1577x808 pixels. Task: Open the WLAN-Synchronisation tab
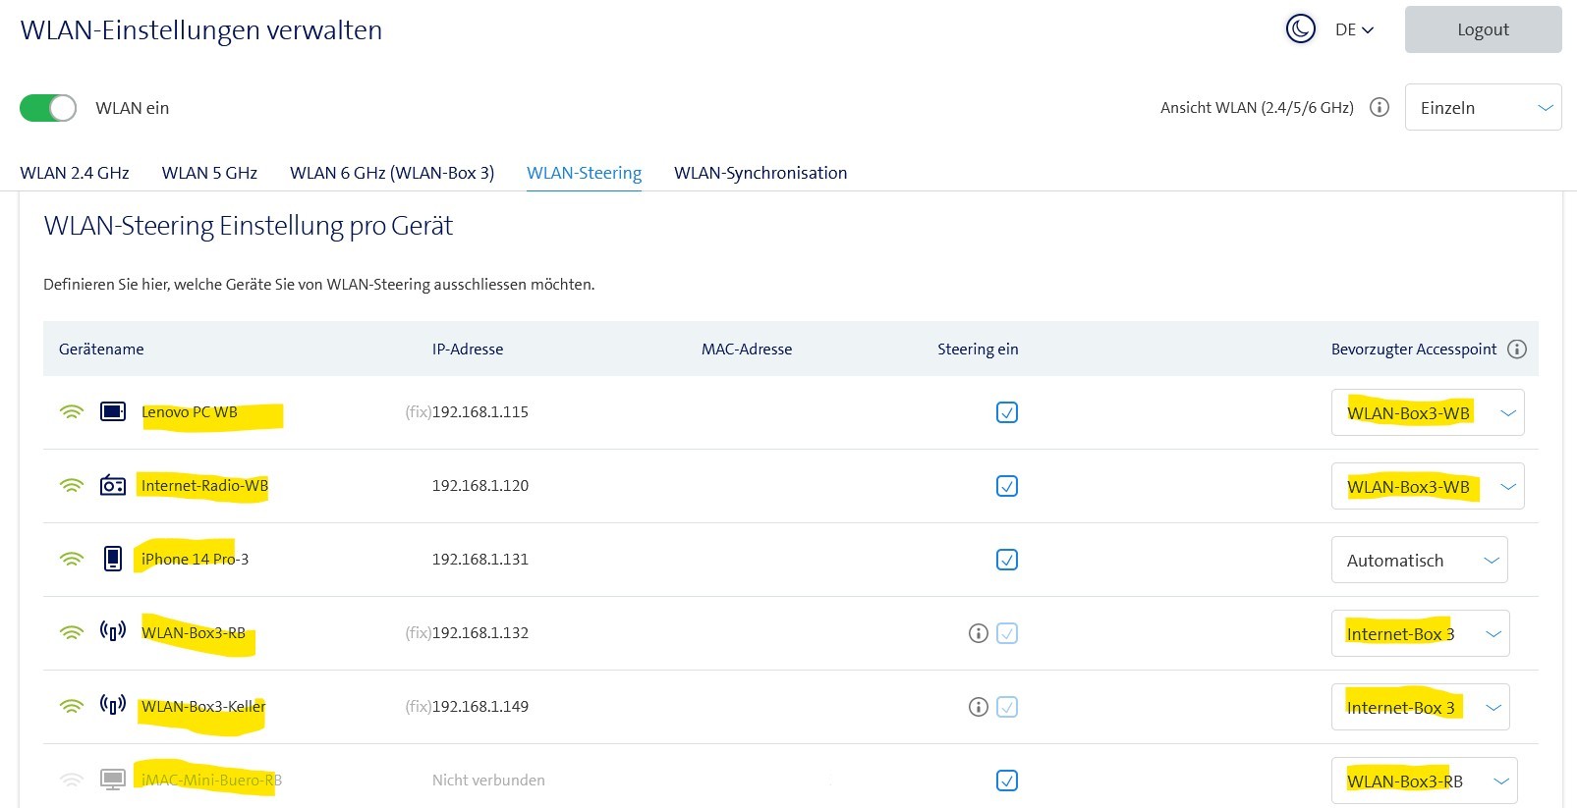[x=760, y=173]
